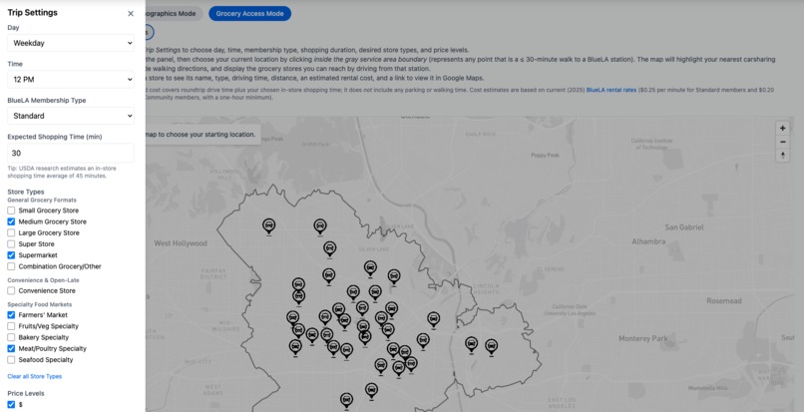Viewport: 804px width, 412px height.
Task: Enable the Convenience Store checkbox
Action: (x=11, y=290)
